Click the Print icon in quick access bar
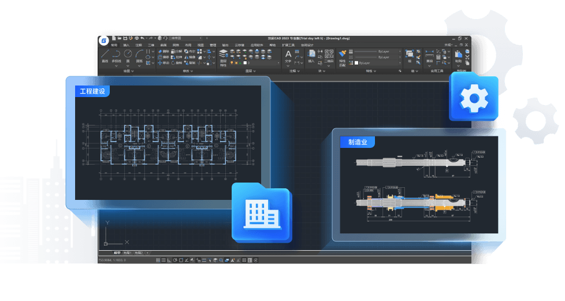Viewport: 565px width, 301px height. tap(136, 38)
